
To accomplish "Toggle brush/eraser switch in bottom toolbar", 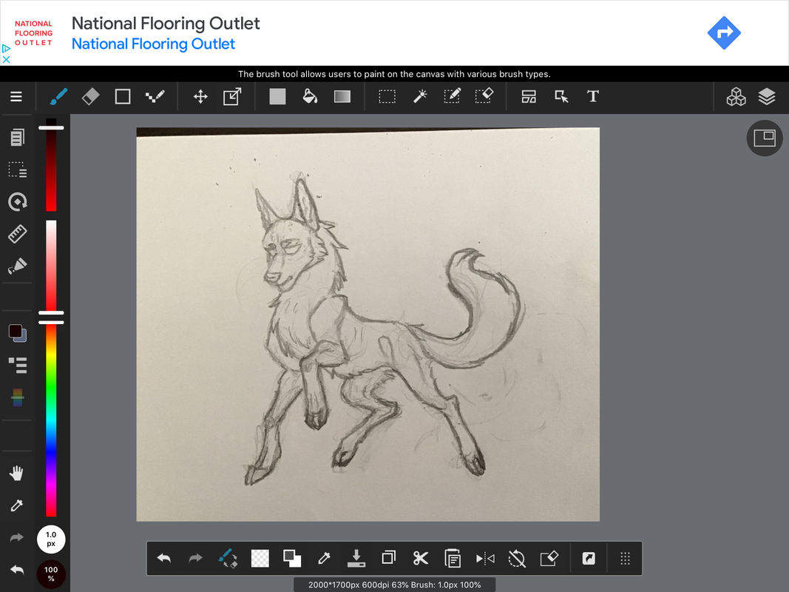I will pyautogui.click(x=228, y=558).
